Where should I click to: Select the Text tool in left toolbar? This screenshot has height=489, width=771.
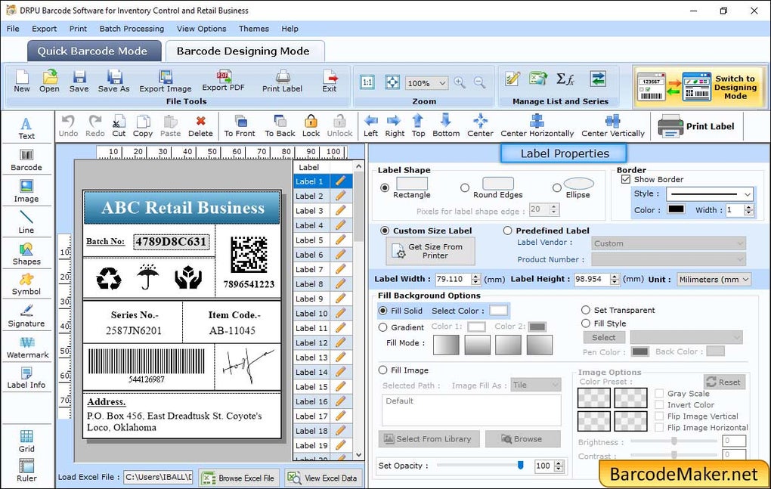coord(27,128)
